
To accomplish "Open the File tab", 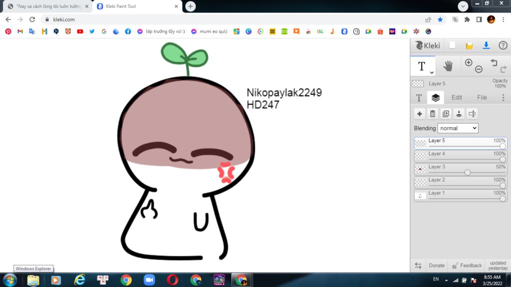I will (482, 97).
